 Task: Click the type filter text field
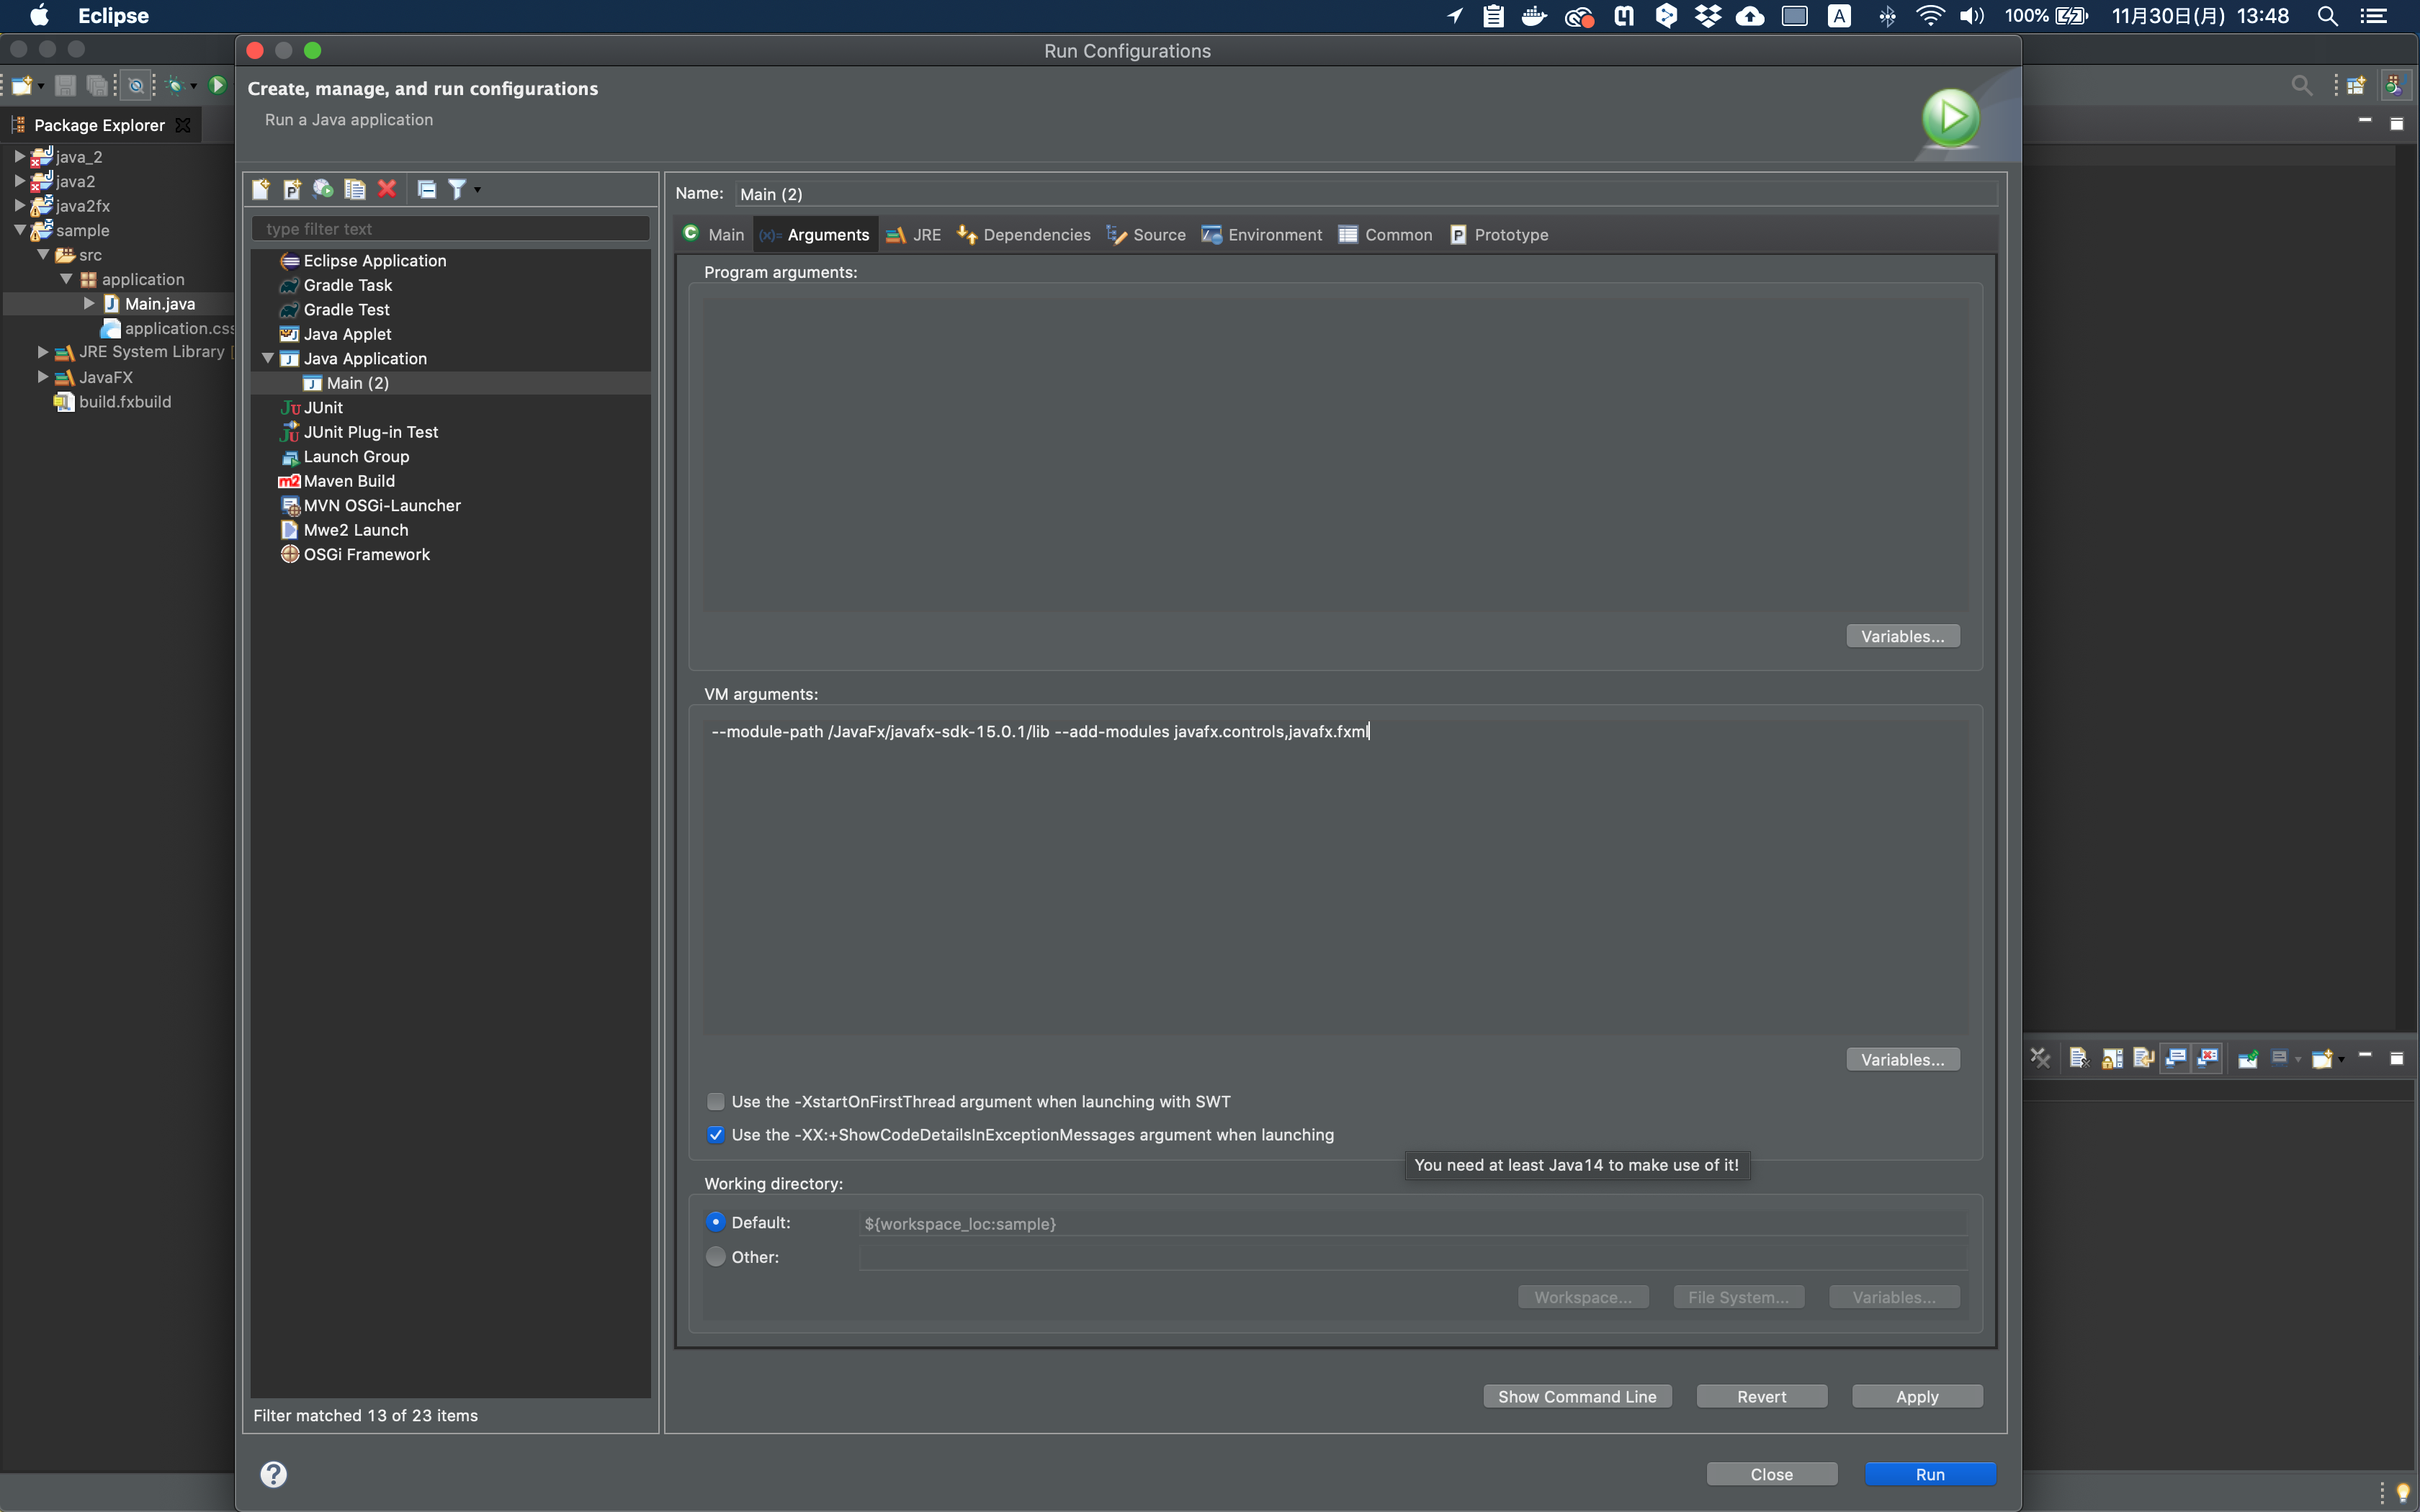pyautogui.click(x=450, y=229)
